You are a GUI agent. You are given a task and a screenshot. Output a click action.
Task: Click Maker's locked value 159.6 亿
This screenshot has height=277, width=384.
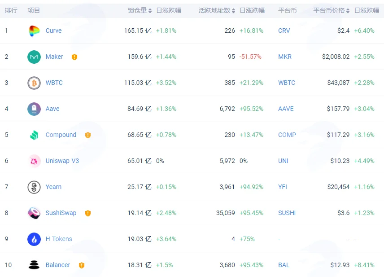click(140, 57)
